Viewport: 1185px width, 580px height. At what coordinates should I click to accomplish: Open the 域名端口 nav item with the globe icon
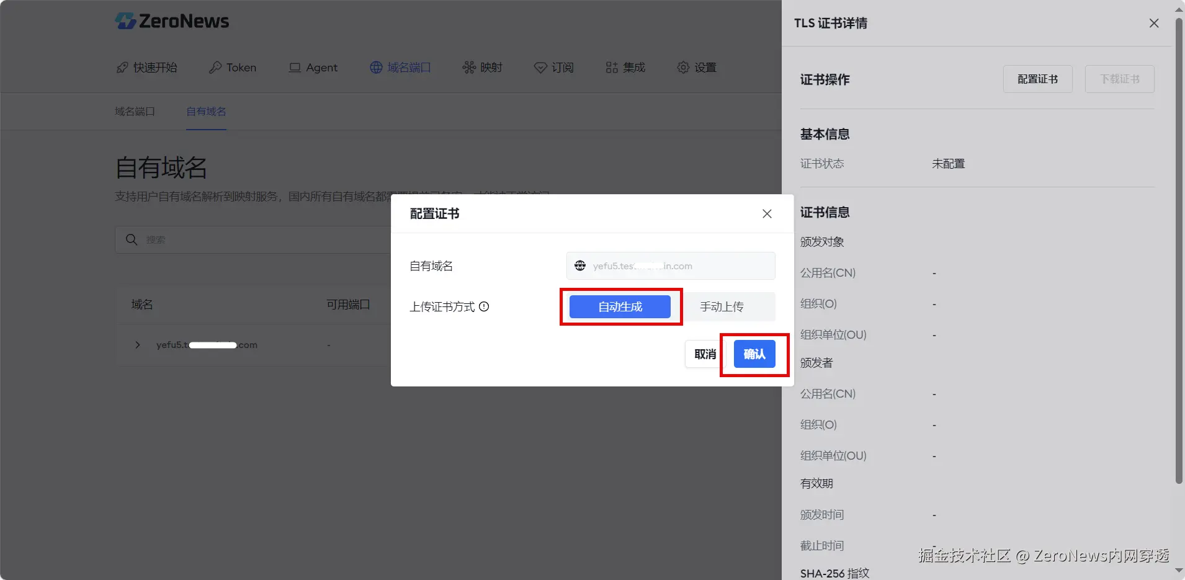(x=400, y=68)
